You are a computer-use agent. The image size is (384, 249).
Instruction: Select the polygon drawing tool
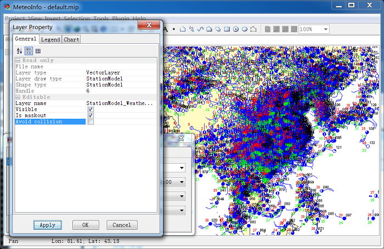coord(209,29)
